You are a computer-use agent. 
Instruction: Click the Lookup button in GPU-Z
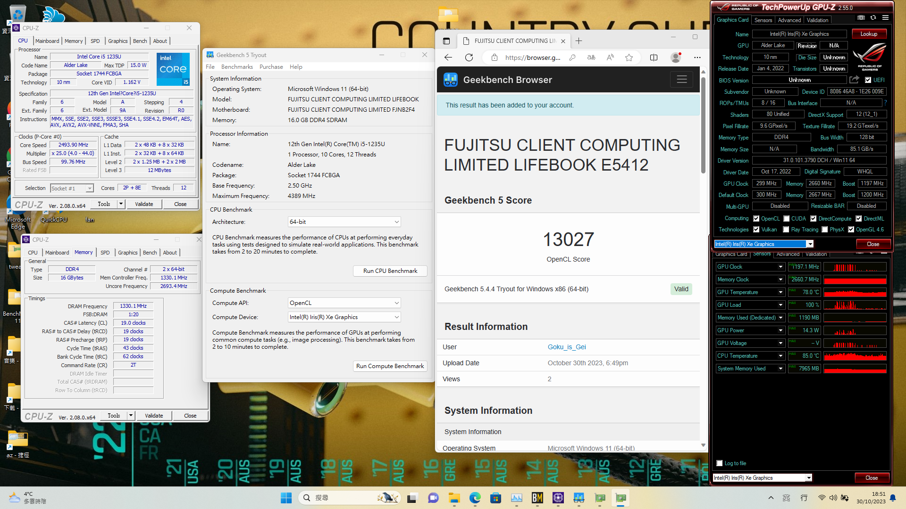click(869, 34)
